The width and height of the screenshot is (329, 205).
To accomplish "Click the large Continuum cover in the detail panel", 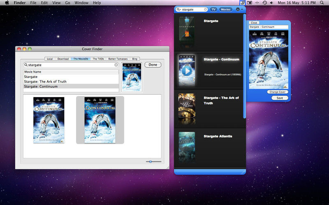I will click(269, 59).
